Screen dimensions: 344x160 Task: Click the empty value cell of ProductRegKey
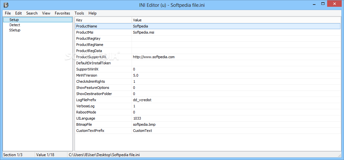(x=236, y=38)
